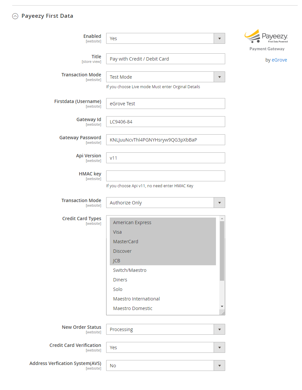
Task: Open the Credit Card Verification dropdown
Action: [219, 347]
